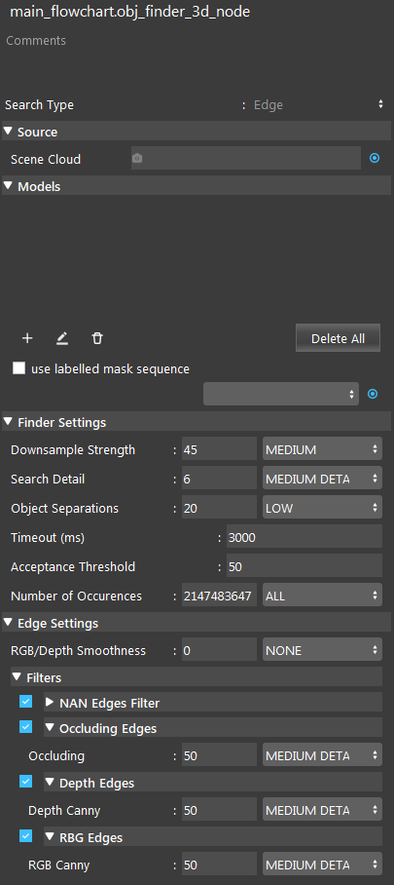This screenshot has width=394, height=885.
Task: Collapse the RBG Edges group
Action: click(x=50, y=837)
